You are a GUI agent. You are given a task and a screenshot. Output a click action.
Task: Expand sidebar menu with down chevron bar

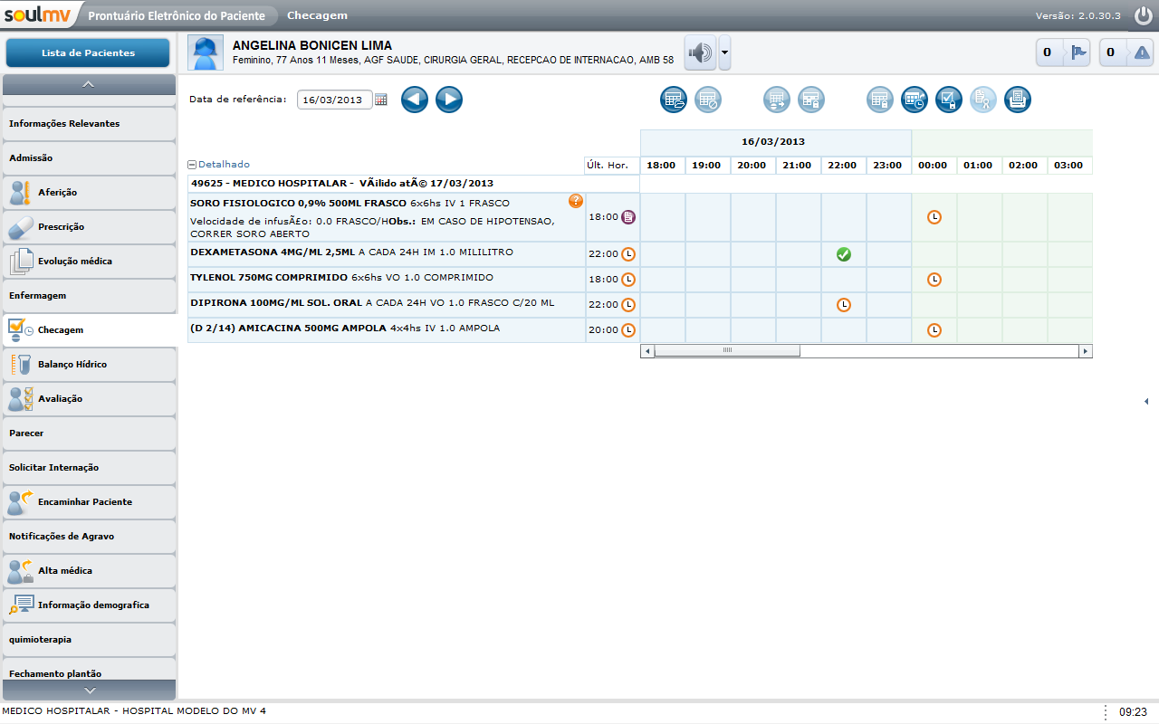(89, 690)
